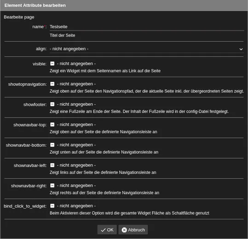248x239 pixels.
Task: Click the 'showfooter:' label
Action: point(35,105)
